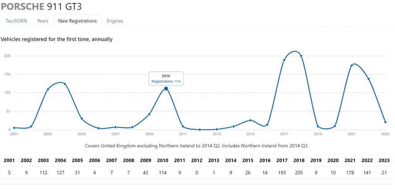Click the 2022 data point on line
Screen dimensions: 395x189
pyautogui.click(x=368, y=79)
